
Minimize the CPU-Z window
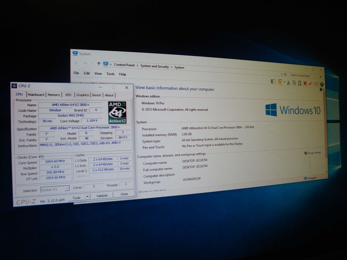(x=100, y=87)
